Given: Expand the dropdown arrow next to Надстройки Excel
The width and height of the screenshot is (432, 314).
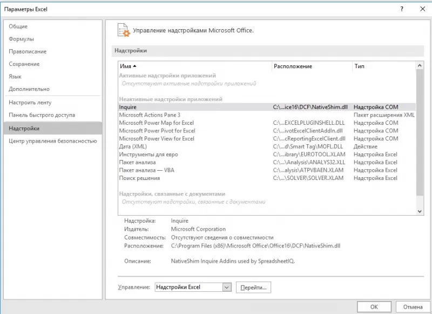Looking at the screenshot, I should (x=227, y=287).
